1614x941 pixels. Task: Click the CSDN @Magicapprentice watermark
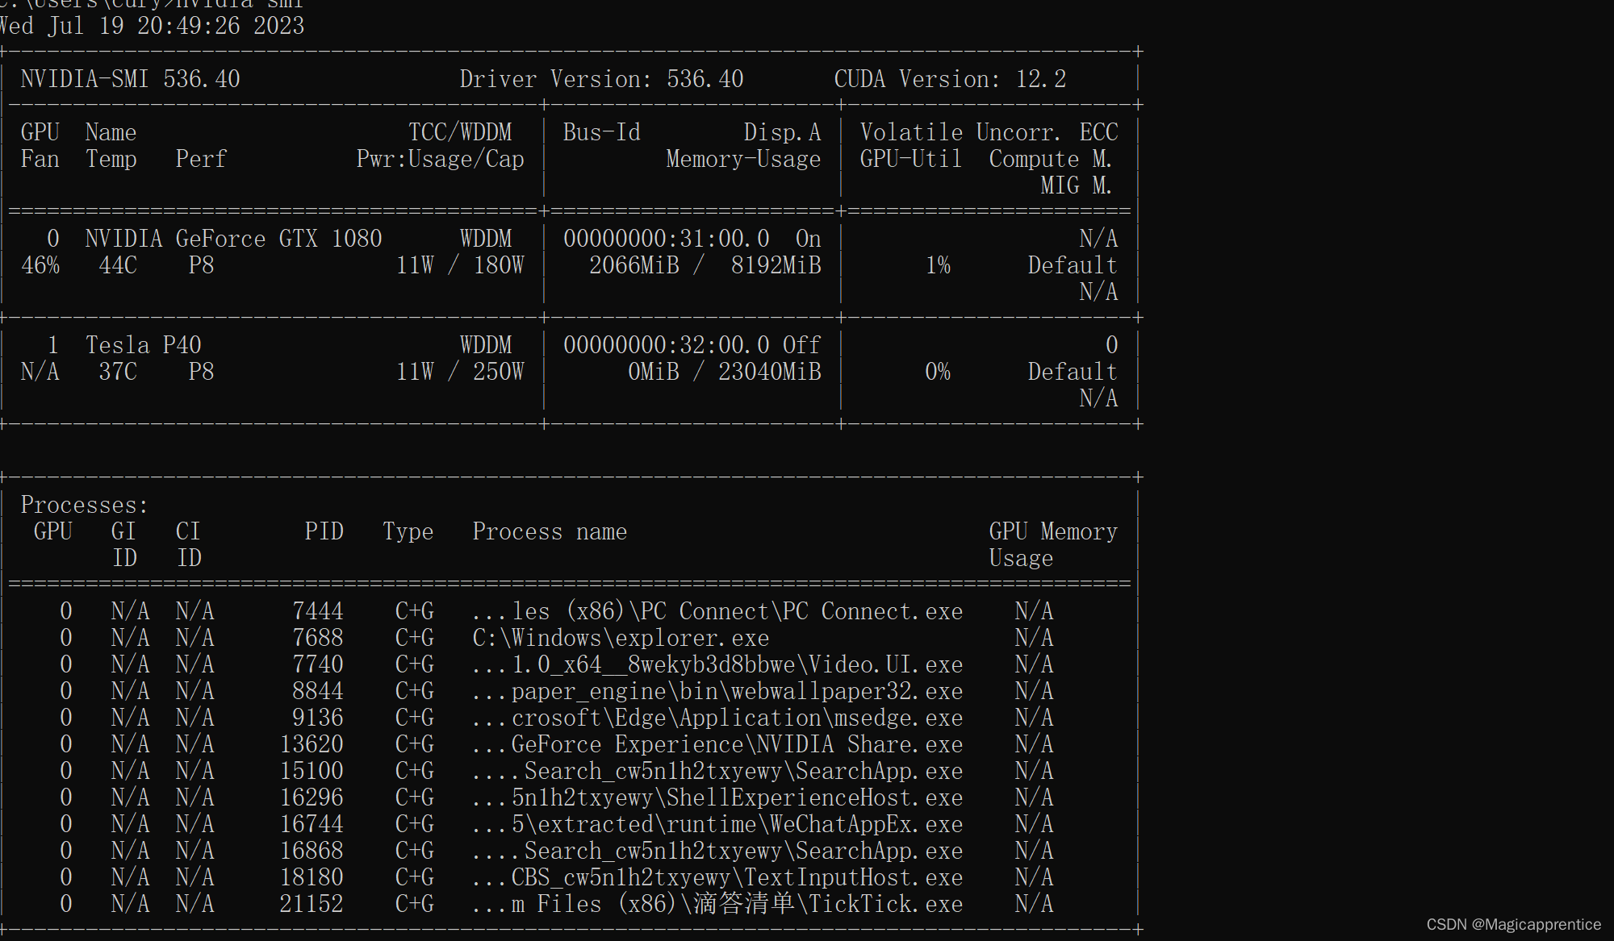pyautogui.click(x=1513, y=925)
